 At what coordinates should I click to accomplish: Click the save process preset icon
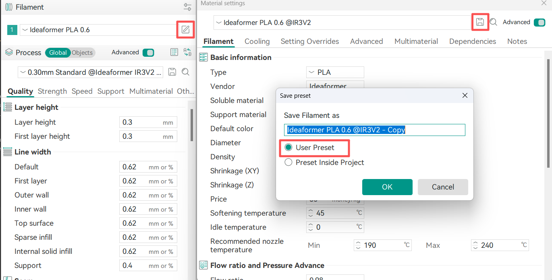click(x=172, y=72)
